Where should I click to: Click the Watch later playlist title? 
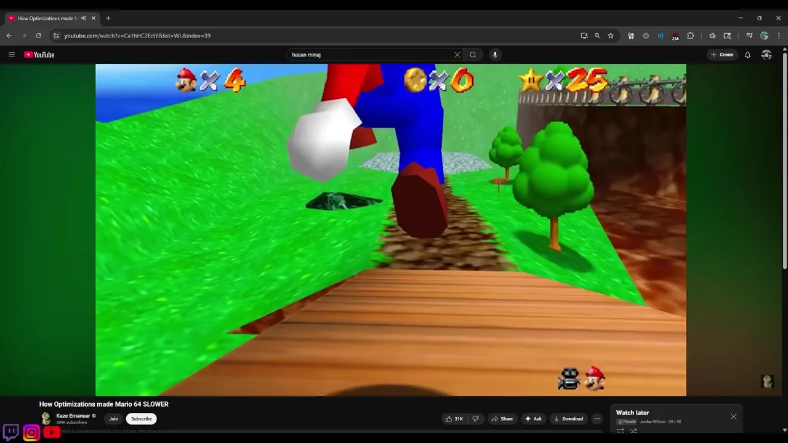(632, 413)
